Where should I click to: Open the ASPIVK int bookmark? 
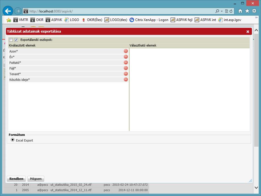(205, 20)
